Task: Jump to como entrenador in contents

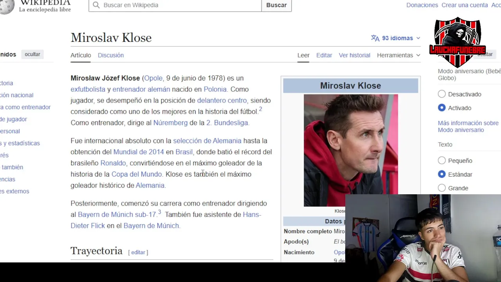Action: 25,107
